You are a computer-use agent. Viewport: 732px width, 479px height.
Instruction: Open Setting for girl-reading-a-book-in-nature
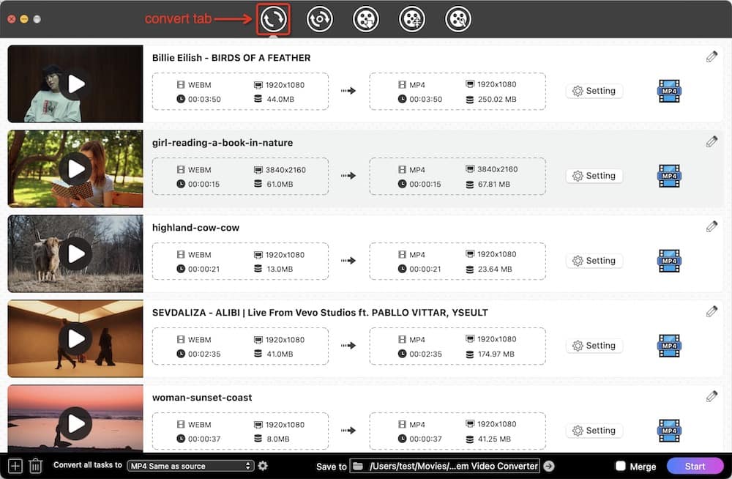[594, 176]
